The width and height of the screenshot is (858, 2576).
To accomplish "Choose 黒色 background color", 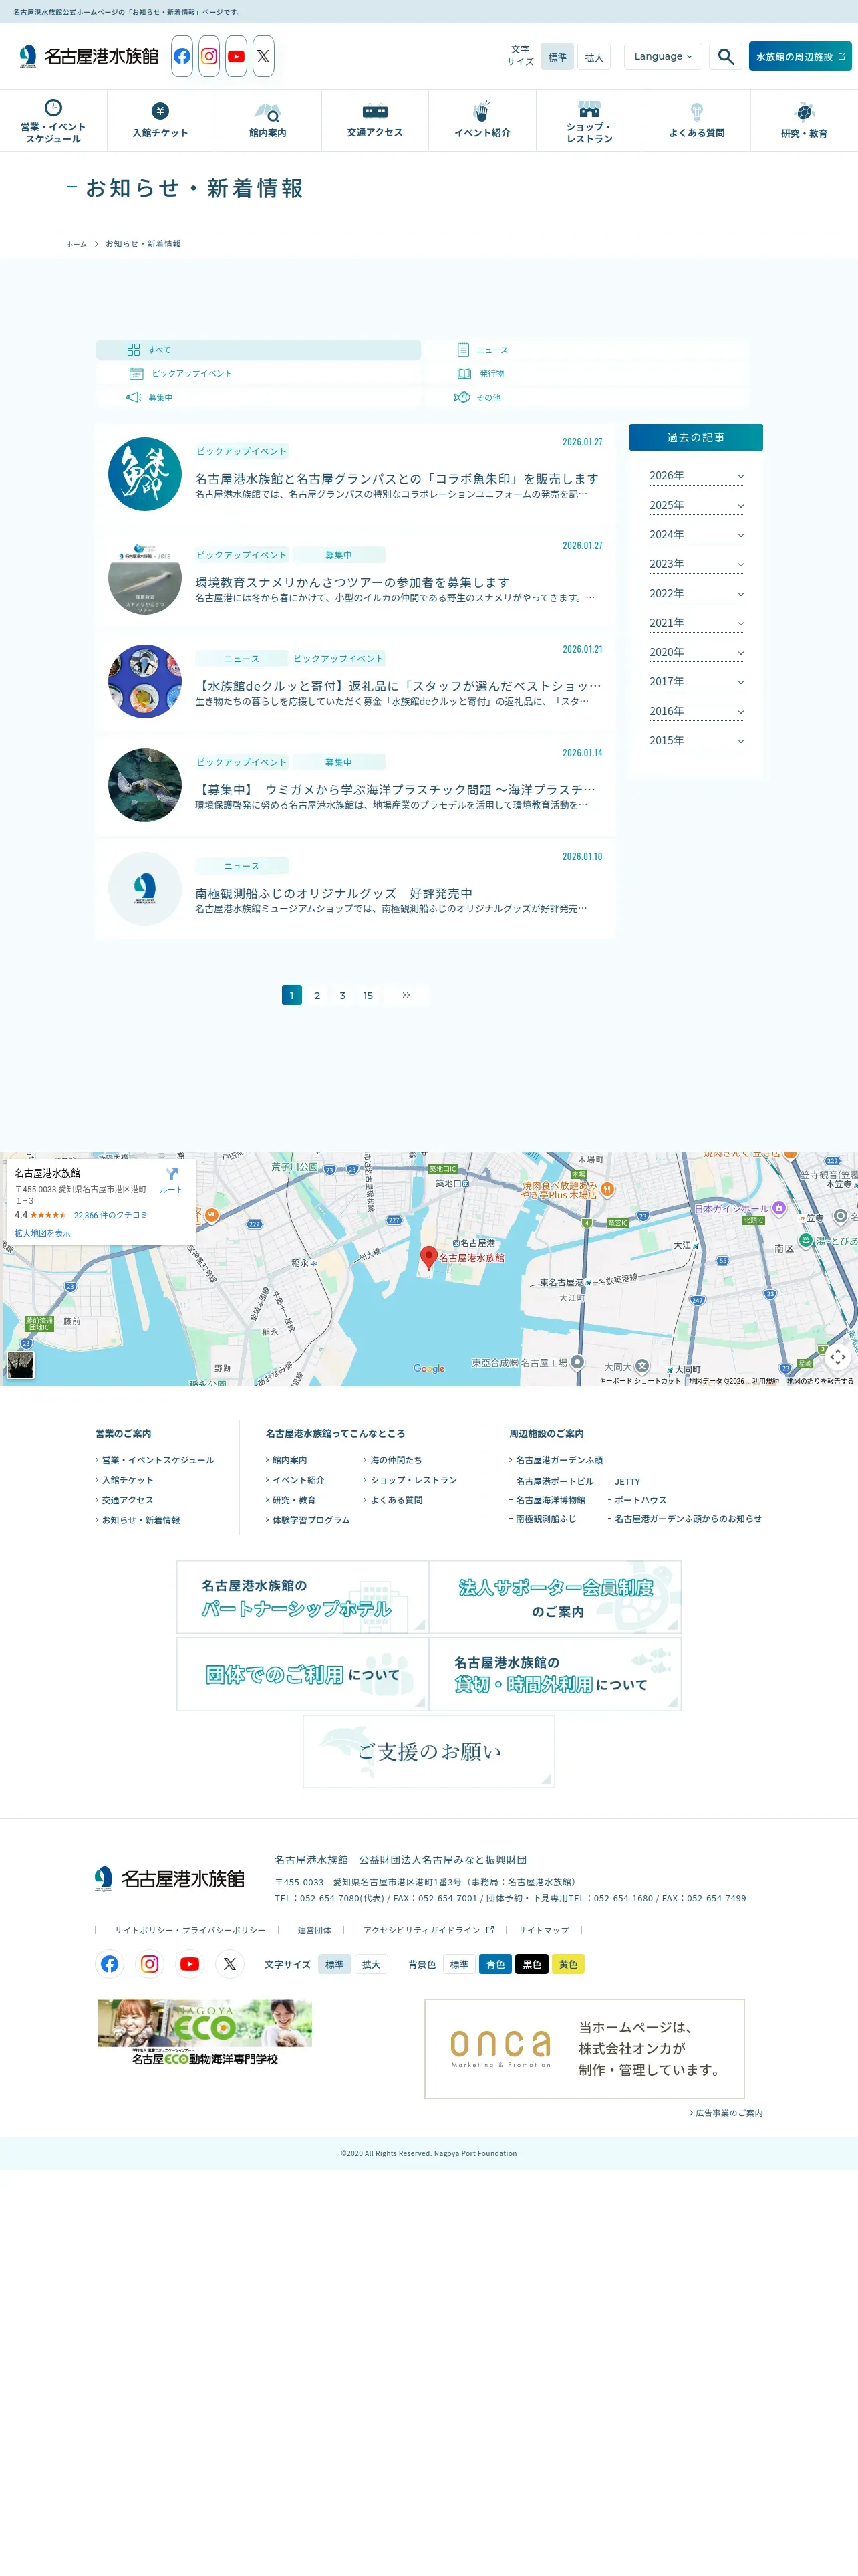I will 533,1964.
